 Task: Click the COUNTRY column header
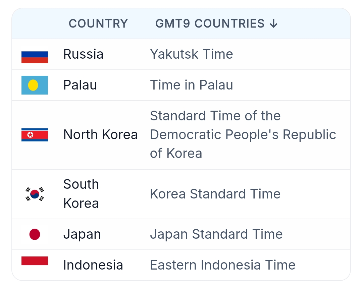click(x=98, y=24)
